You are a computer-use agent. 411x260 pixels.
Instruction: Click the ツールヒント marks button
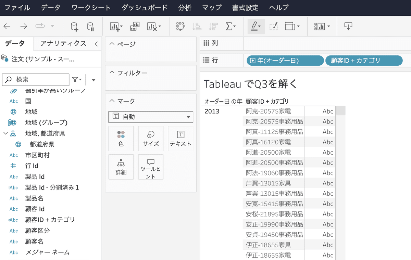[x=151, y=167]
